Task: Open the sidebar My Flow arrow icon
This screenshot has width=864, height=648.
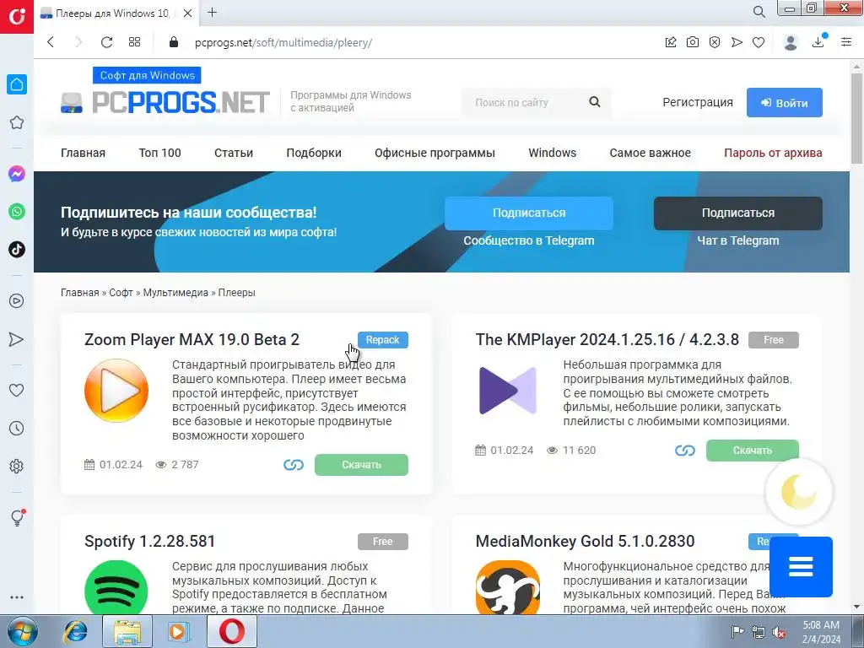Action: (x=17, y=339)
